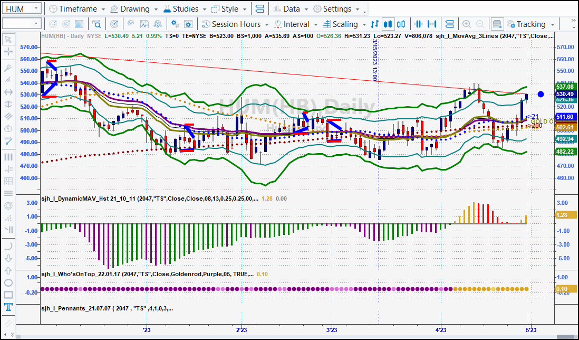Pick the crosshair cursor tool
This screenshot has height=340, width=579.
(8, 52)
